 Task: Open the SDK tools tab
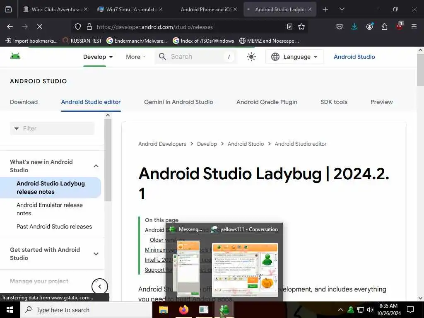coord(334,102)
